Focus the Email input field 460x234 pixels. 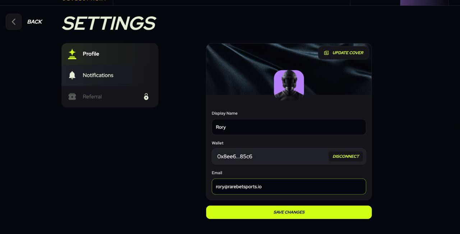(x=289, y=187)
